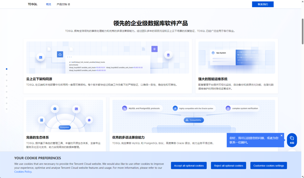Image resolution: width=304 pixels, height=178 pixels.
Task: Jump to the sixth section dot indicator
Action: click(7, 97)
